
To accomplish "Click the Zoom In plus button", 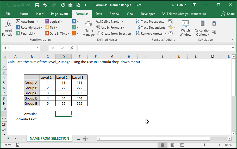I will coord(219,145).
